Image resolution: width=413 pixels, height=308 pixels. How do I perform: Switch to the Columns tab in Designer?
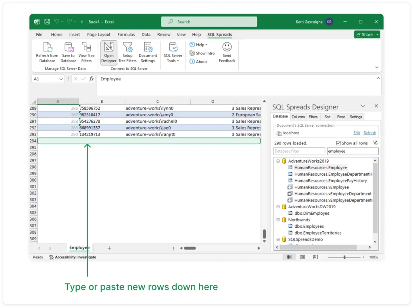tap(298, 117)
